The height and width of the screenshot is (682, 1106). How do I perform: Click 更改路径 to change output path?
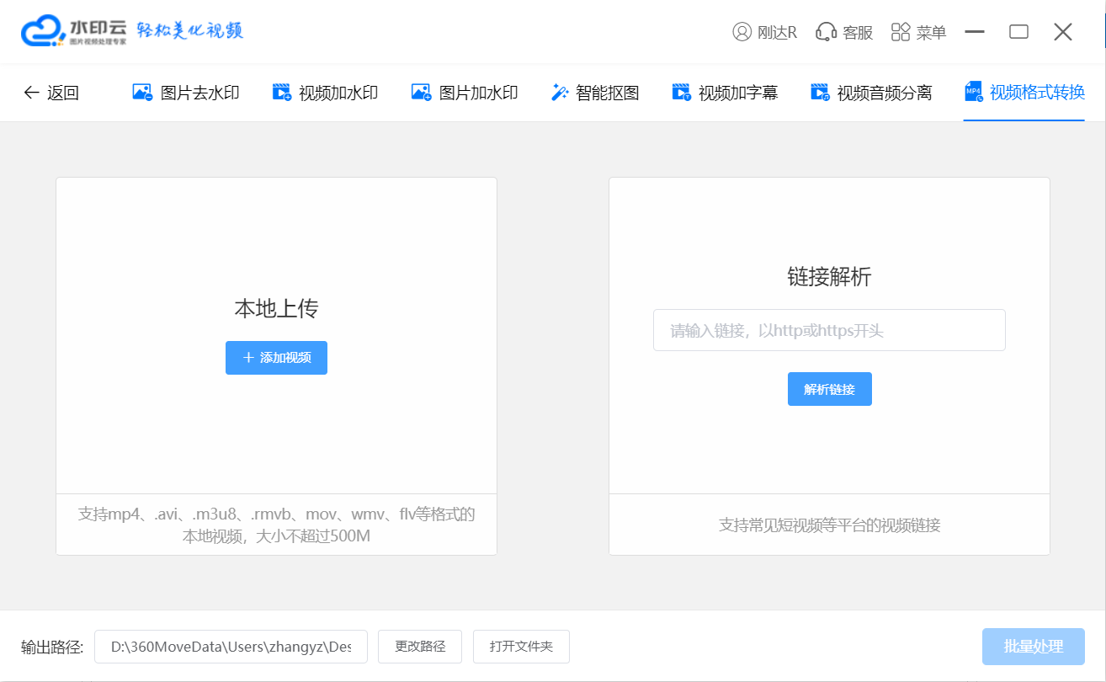pos(420,647)
